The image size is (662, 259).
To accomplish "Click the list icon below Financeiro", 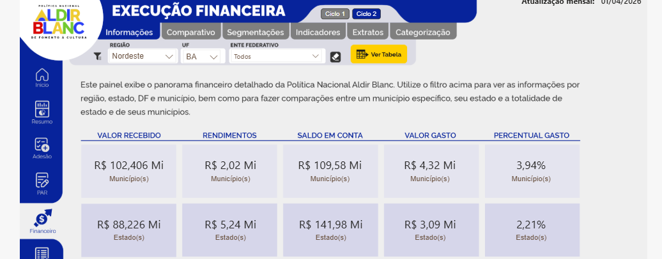I will (42, 253).
